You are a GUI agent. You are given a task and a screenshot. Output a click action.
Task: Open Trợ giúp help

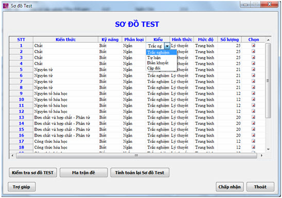coord(22,187)
